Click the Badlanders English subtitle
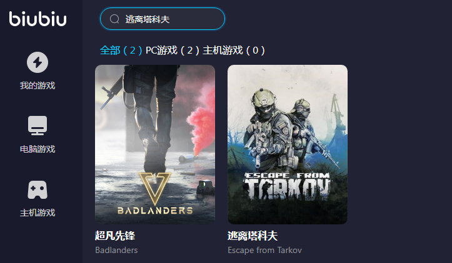Screen dimensions: 452x263 [x=116, y=250]
